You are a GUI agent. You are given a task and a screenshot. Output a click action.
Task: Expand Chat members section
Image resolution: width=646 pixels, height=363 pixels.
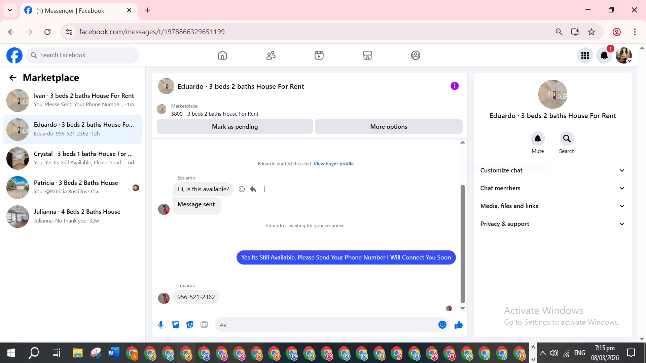click(552, 188)
